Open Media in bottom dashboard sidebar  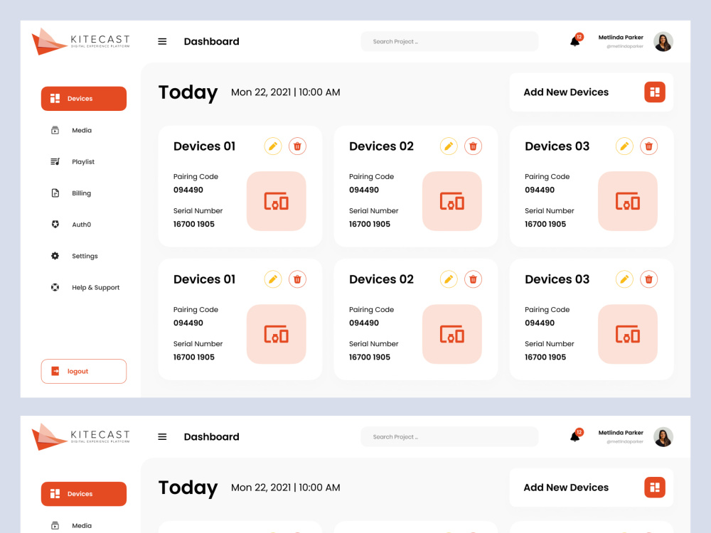[x=72, y=525]
